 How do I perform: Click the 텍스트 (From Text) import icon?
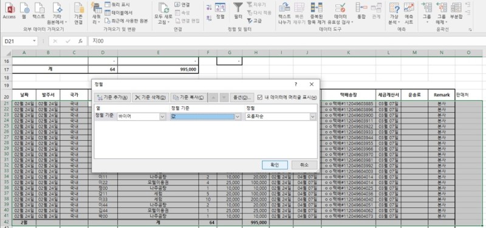tap(39, 11)
